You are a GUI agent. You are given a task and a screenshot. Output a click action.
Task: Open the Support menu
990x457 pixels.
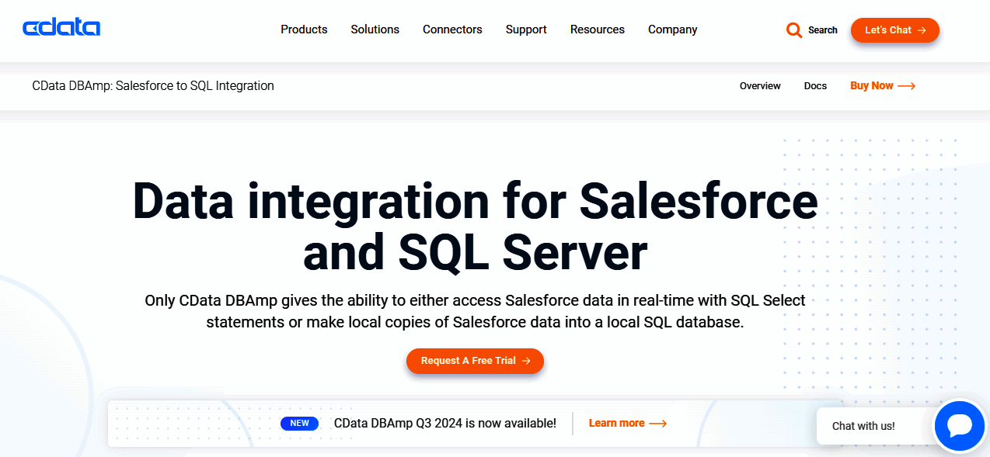coord(526,29)
